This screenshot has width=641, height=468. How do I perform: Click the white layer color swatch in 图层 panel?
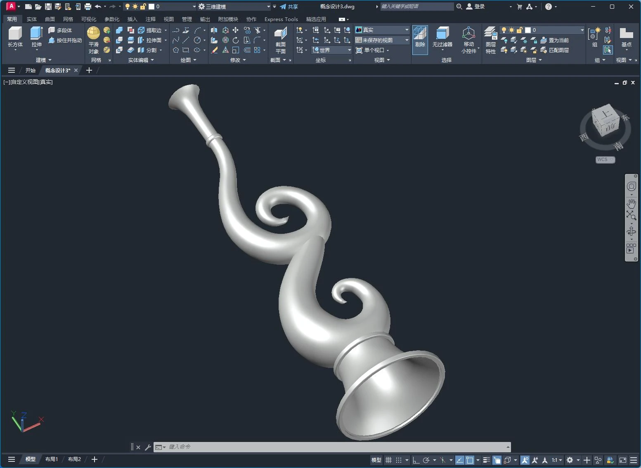coord(527,30)
